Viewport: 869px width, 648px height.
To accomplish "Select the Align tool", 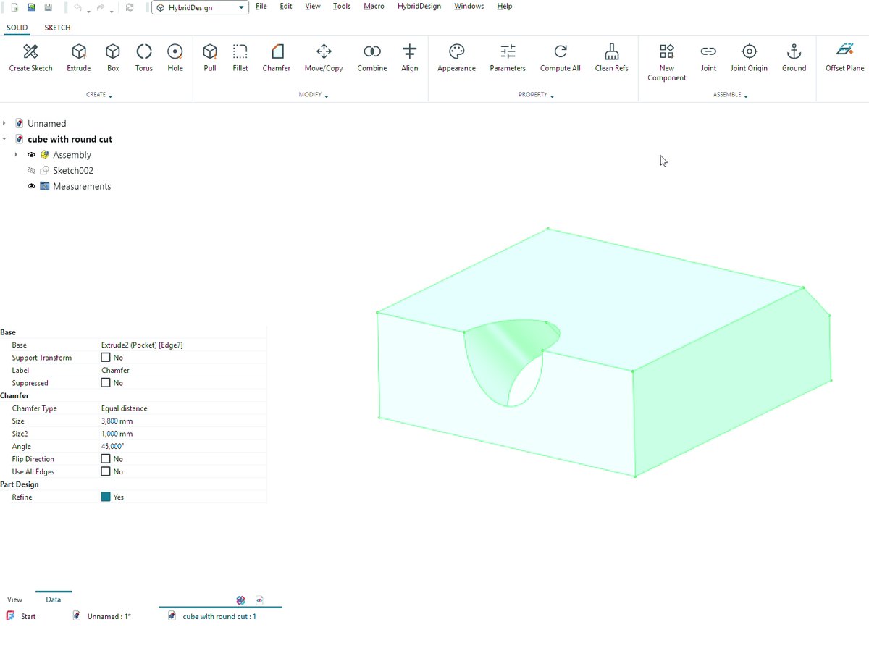I will click(410, 58).
